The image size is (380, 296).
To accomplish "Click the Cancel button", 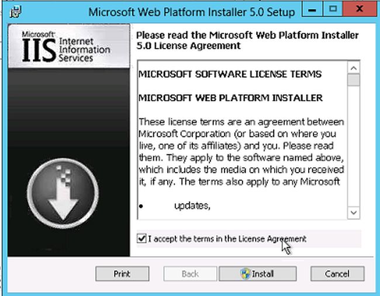I will pos(337,274).
